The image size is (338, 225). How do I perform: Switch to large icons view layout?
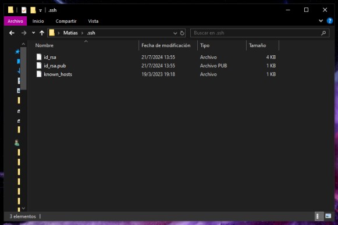328,216
